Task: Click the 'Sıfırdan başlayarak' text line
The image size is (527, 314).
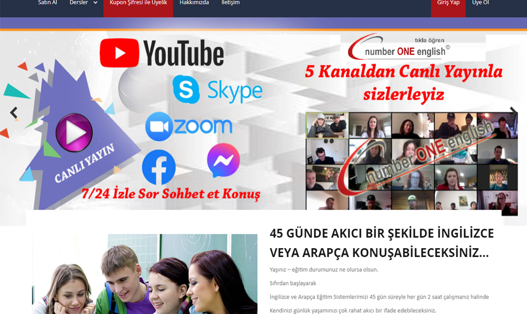Action: [293, 283]
